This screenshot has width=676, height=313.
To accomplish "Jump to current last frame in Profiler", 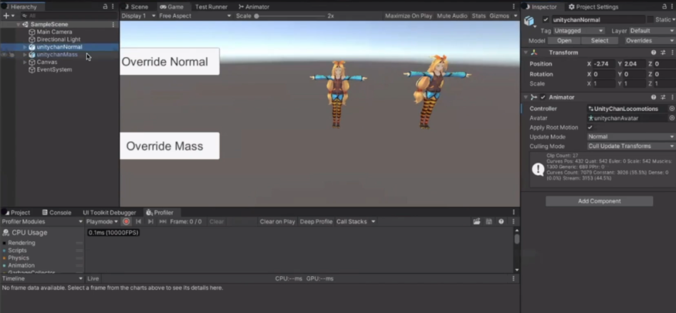I will click(x=163, y=222).
